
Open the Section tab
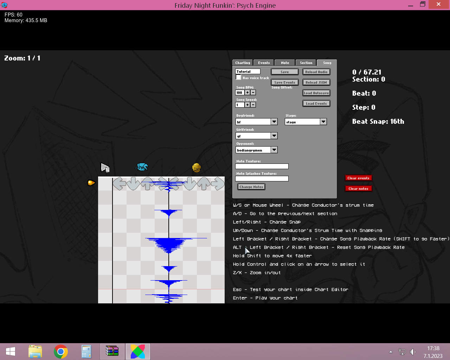pyautogui.click(x=306, y=63)
